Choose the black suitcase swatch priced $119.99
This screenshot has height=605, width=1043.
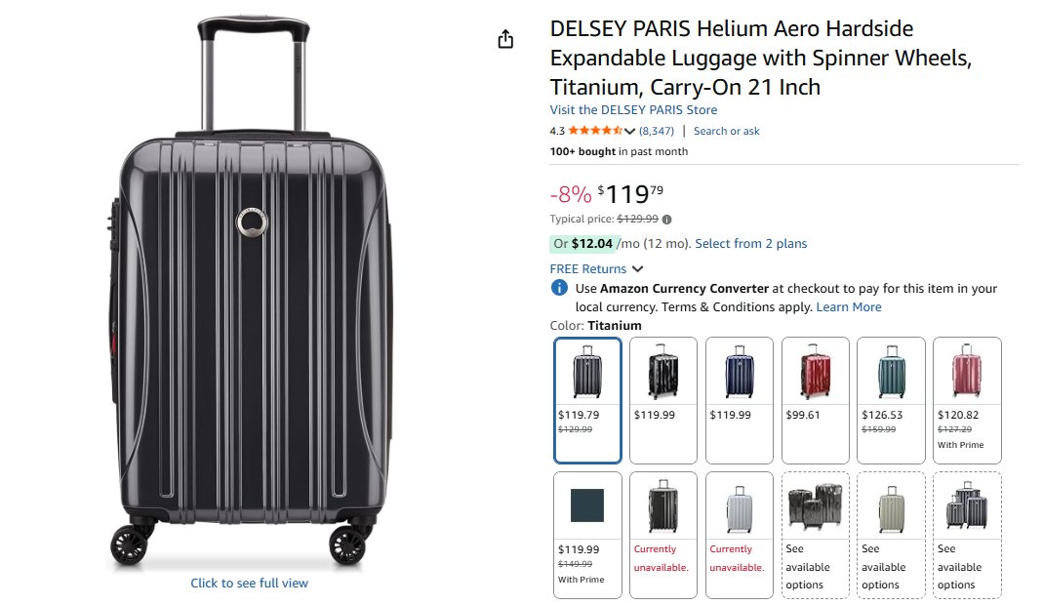(x=663, y=399)
